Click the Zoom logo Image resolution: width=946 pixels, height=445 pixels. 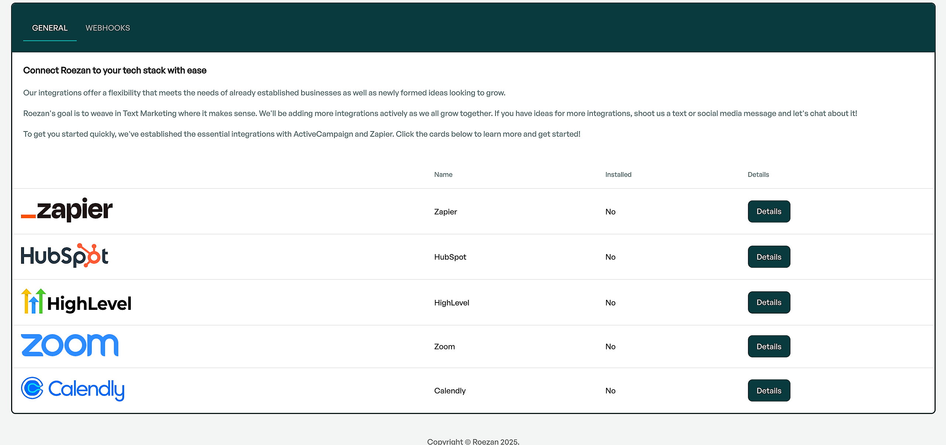[70, 345]
